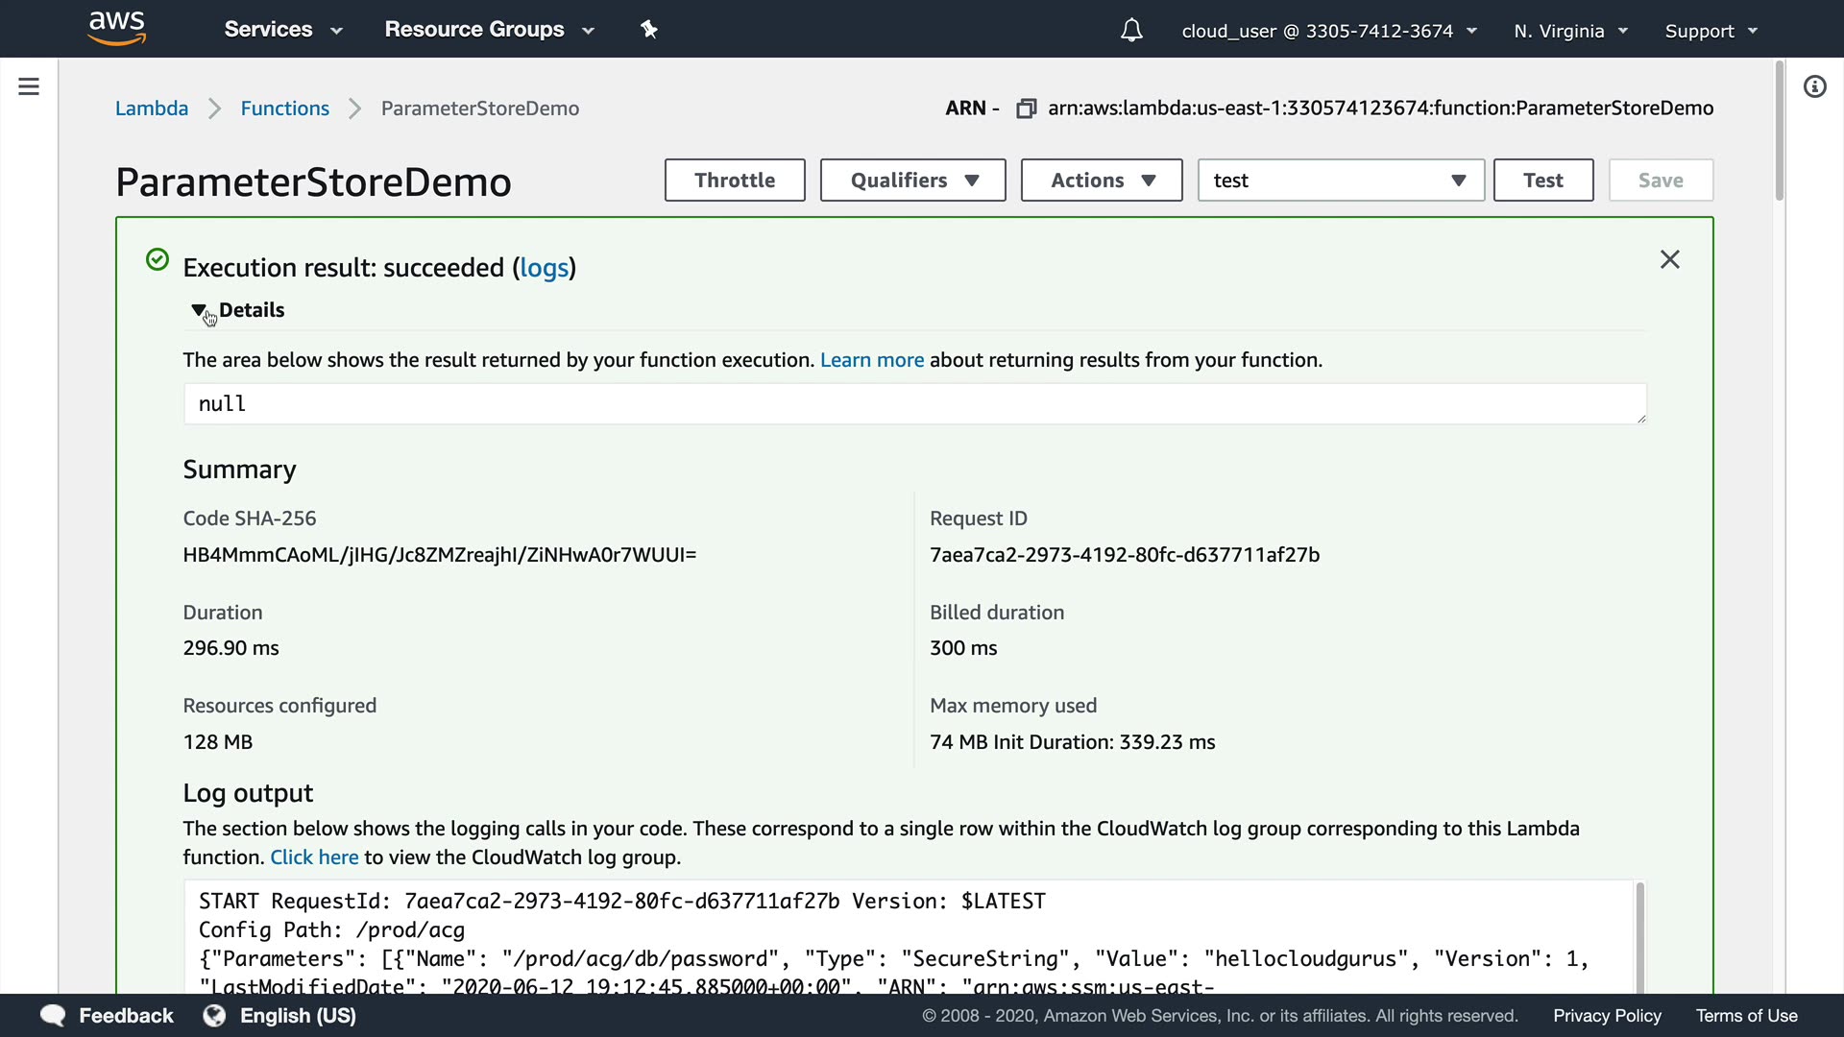
Task: Open the Qualifiers dropdown
Action: pyautogui.click(x=912, y=181)
